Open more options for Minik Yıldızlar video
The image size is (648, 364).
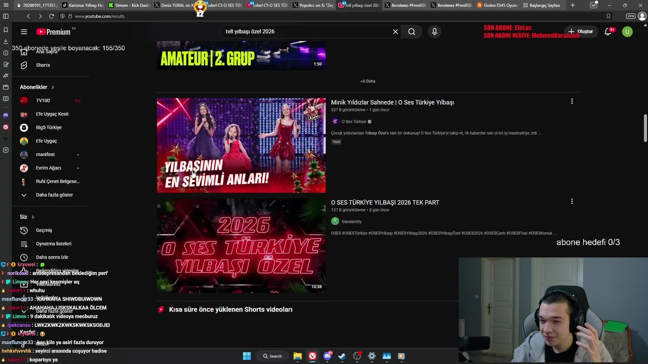[572, 102]
